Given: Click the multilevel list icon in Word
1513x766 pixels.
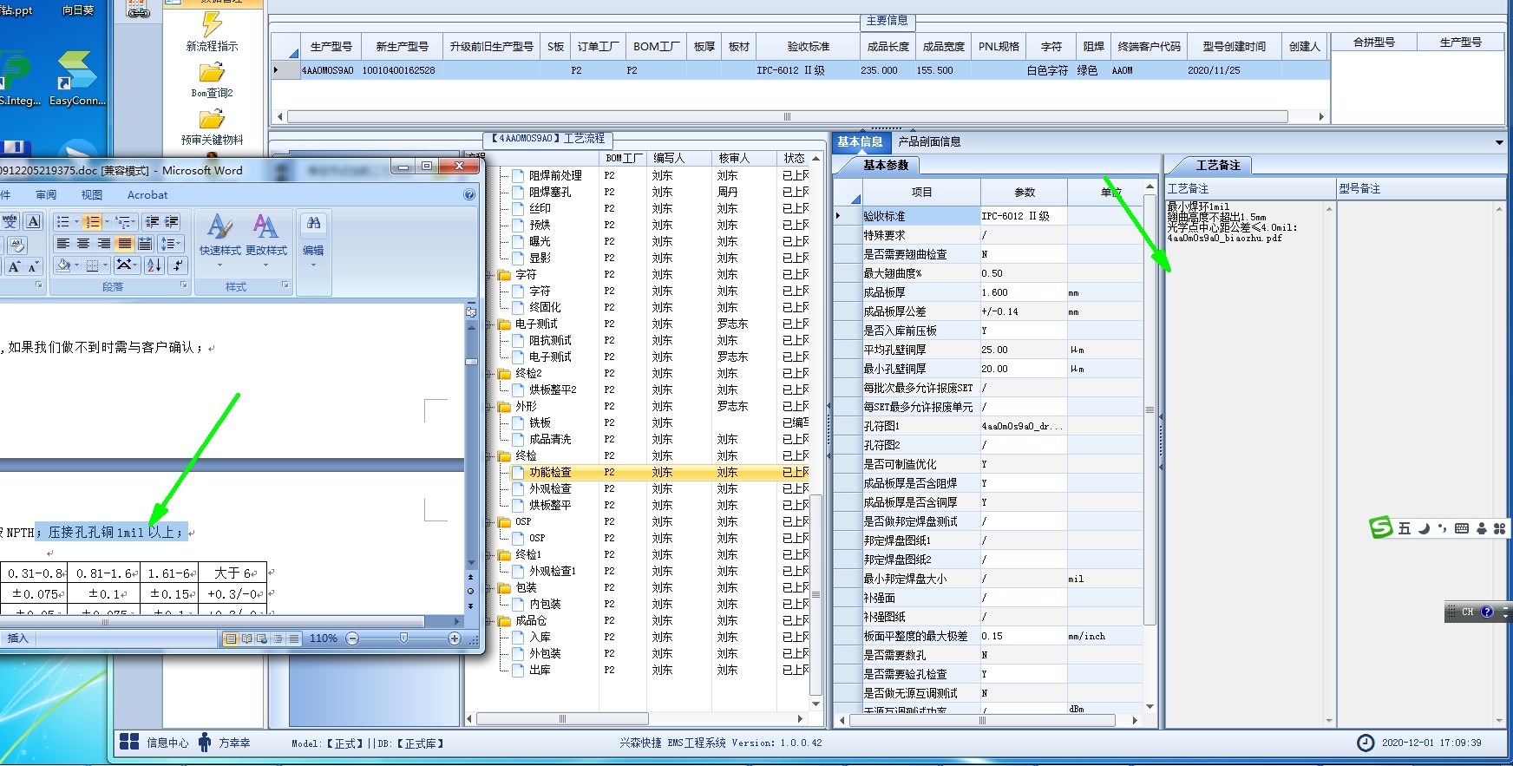Looking at the screenshot, I should click(123, 222).
